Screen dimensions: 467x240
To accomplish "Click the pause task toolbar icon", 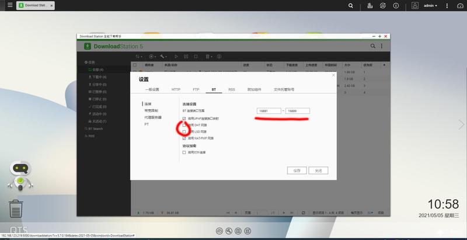I will coord(186,56).
